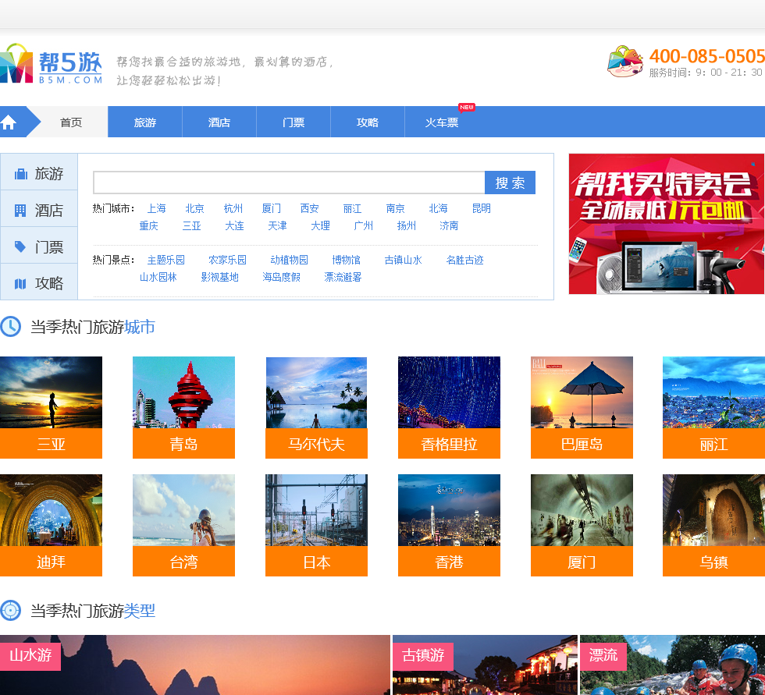Select hot city 天津
Viewport: 765px width, 695px height.
(x=277, y=225)
